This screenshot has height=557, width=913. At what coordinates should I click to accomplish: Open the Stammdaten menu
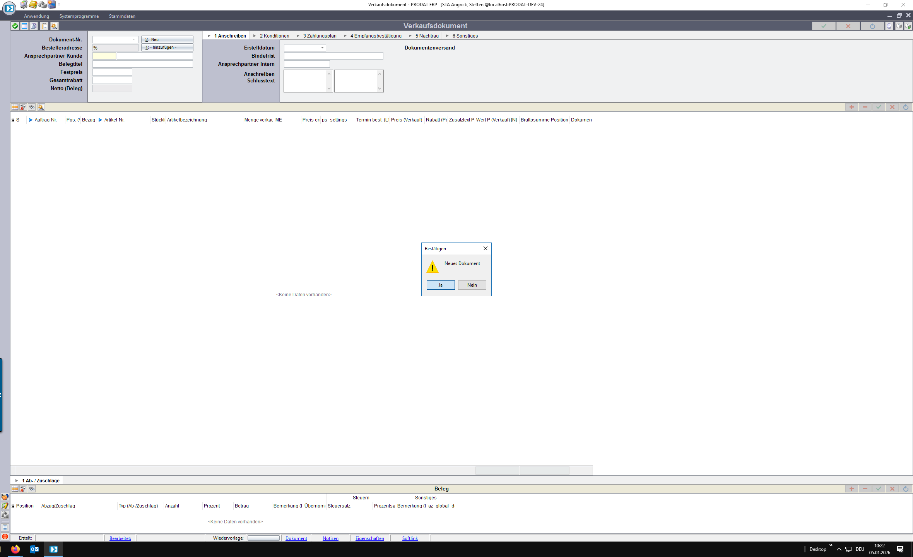coord(122,16)
